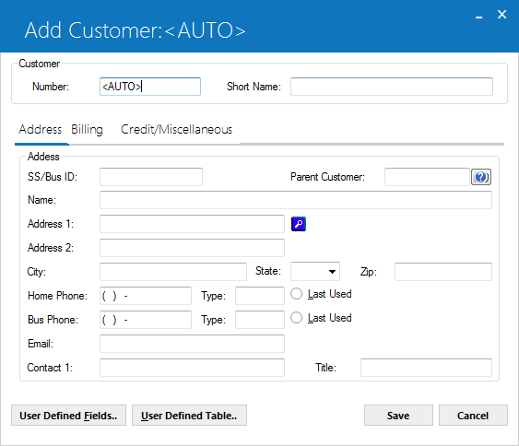Viewport: 519px width, 446px height.
Task: Open the State dropdown list
Action: click(x=315, y=272)
